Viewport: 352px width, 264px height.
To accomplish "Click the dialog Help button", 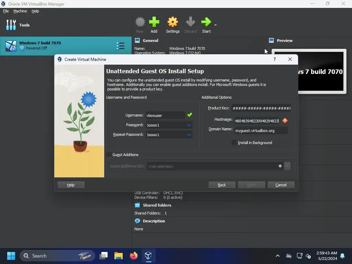I will 71,185.
